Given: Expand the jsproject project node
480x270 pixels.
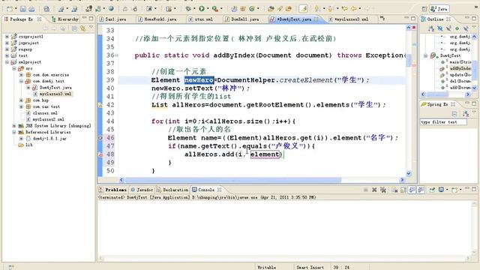Looking at the screenshot, I should pos(7,43).
